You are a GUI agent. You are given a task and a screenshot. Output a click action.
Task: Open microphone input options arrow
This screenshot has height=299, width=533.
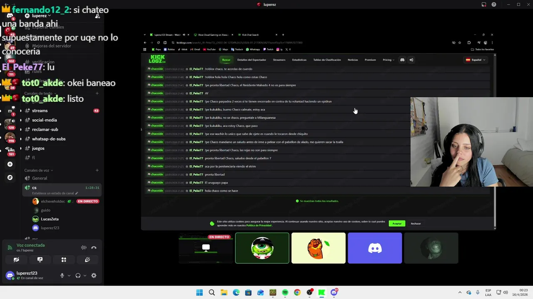(x=69, y=275)
